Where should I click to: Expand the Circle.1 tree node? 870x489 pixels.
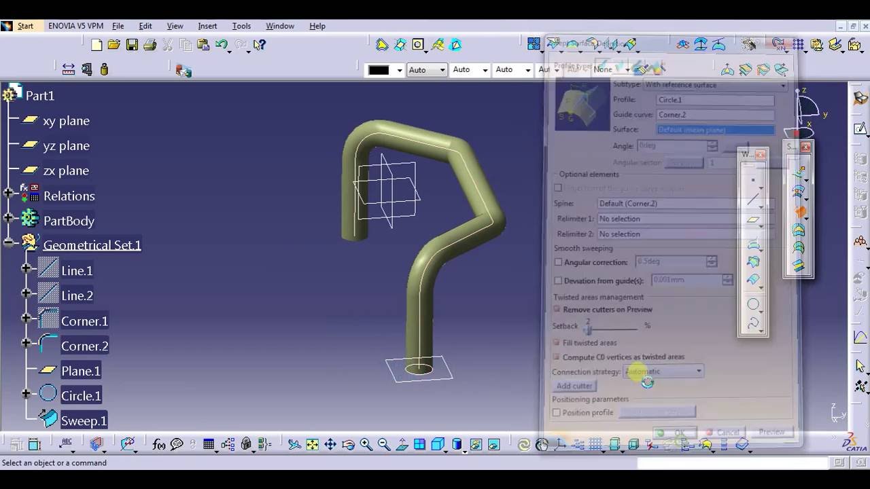click(x=26, y=393)
